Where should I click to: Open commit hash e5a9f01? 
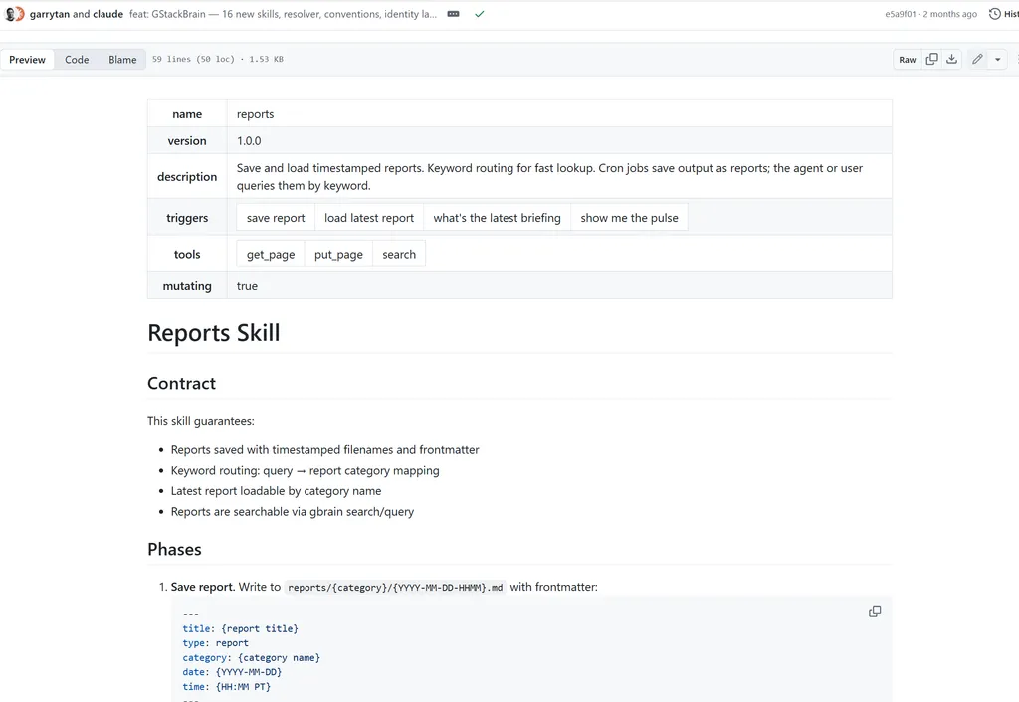pyautogui.click(x=900, y=14)
